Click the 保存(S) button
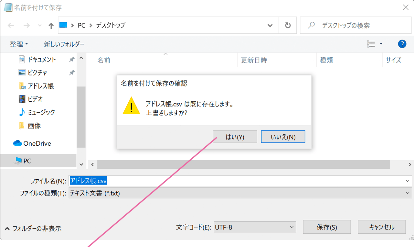The width and height of the screenshot is (414, 247). [327, 227]
